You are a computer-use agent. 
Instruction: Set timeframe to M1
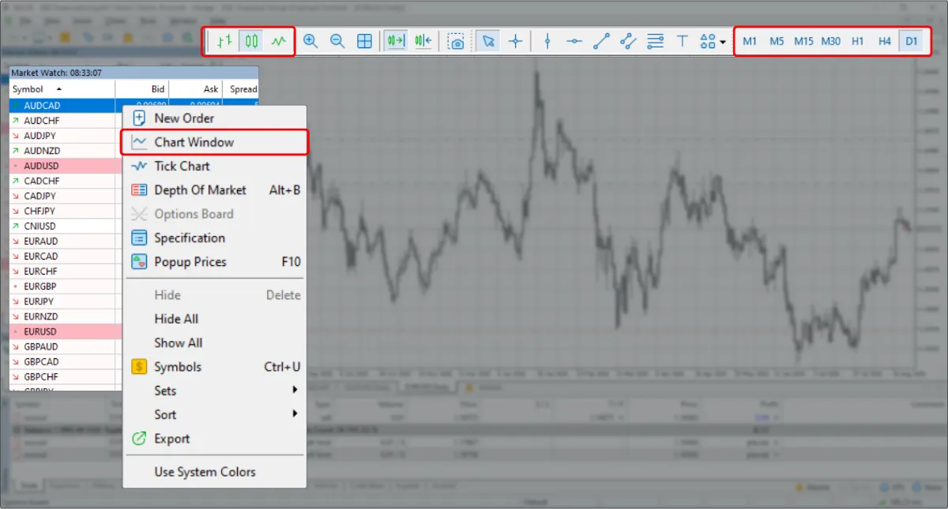click(750, 41)
